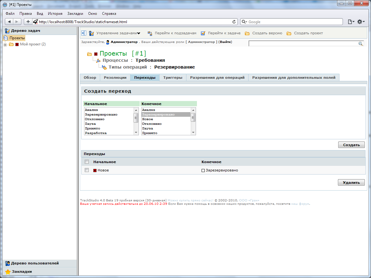
Task: Click the frame toggle icon beside Управление задачами
Action: coord(84,33)
